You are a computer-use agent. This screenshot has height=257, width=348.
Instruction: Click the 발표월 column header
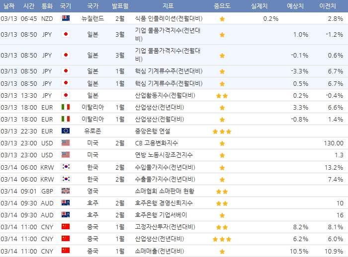(120, 6)
